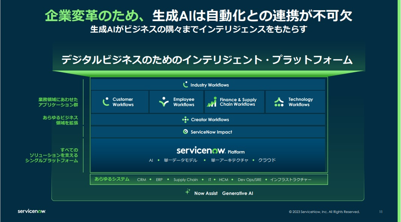Click the AI text in platform box
Image resolution: width=401 pixels, height=222 pixels.
pyautogui.click(x=151, y=160)
